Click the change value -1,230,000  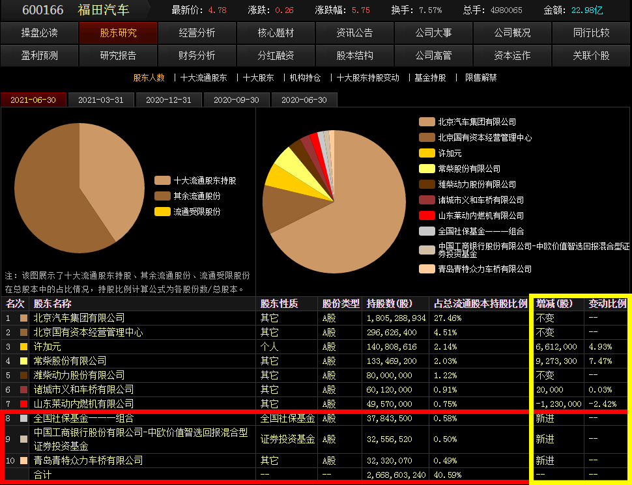coord(558,404)
